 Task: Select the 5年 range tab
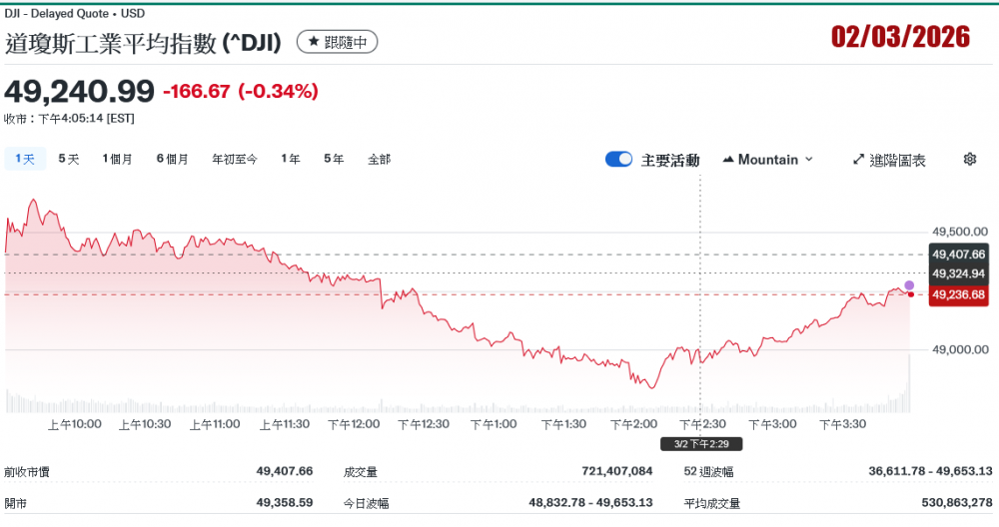[334, 159]
